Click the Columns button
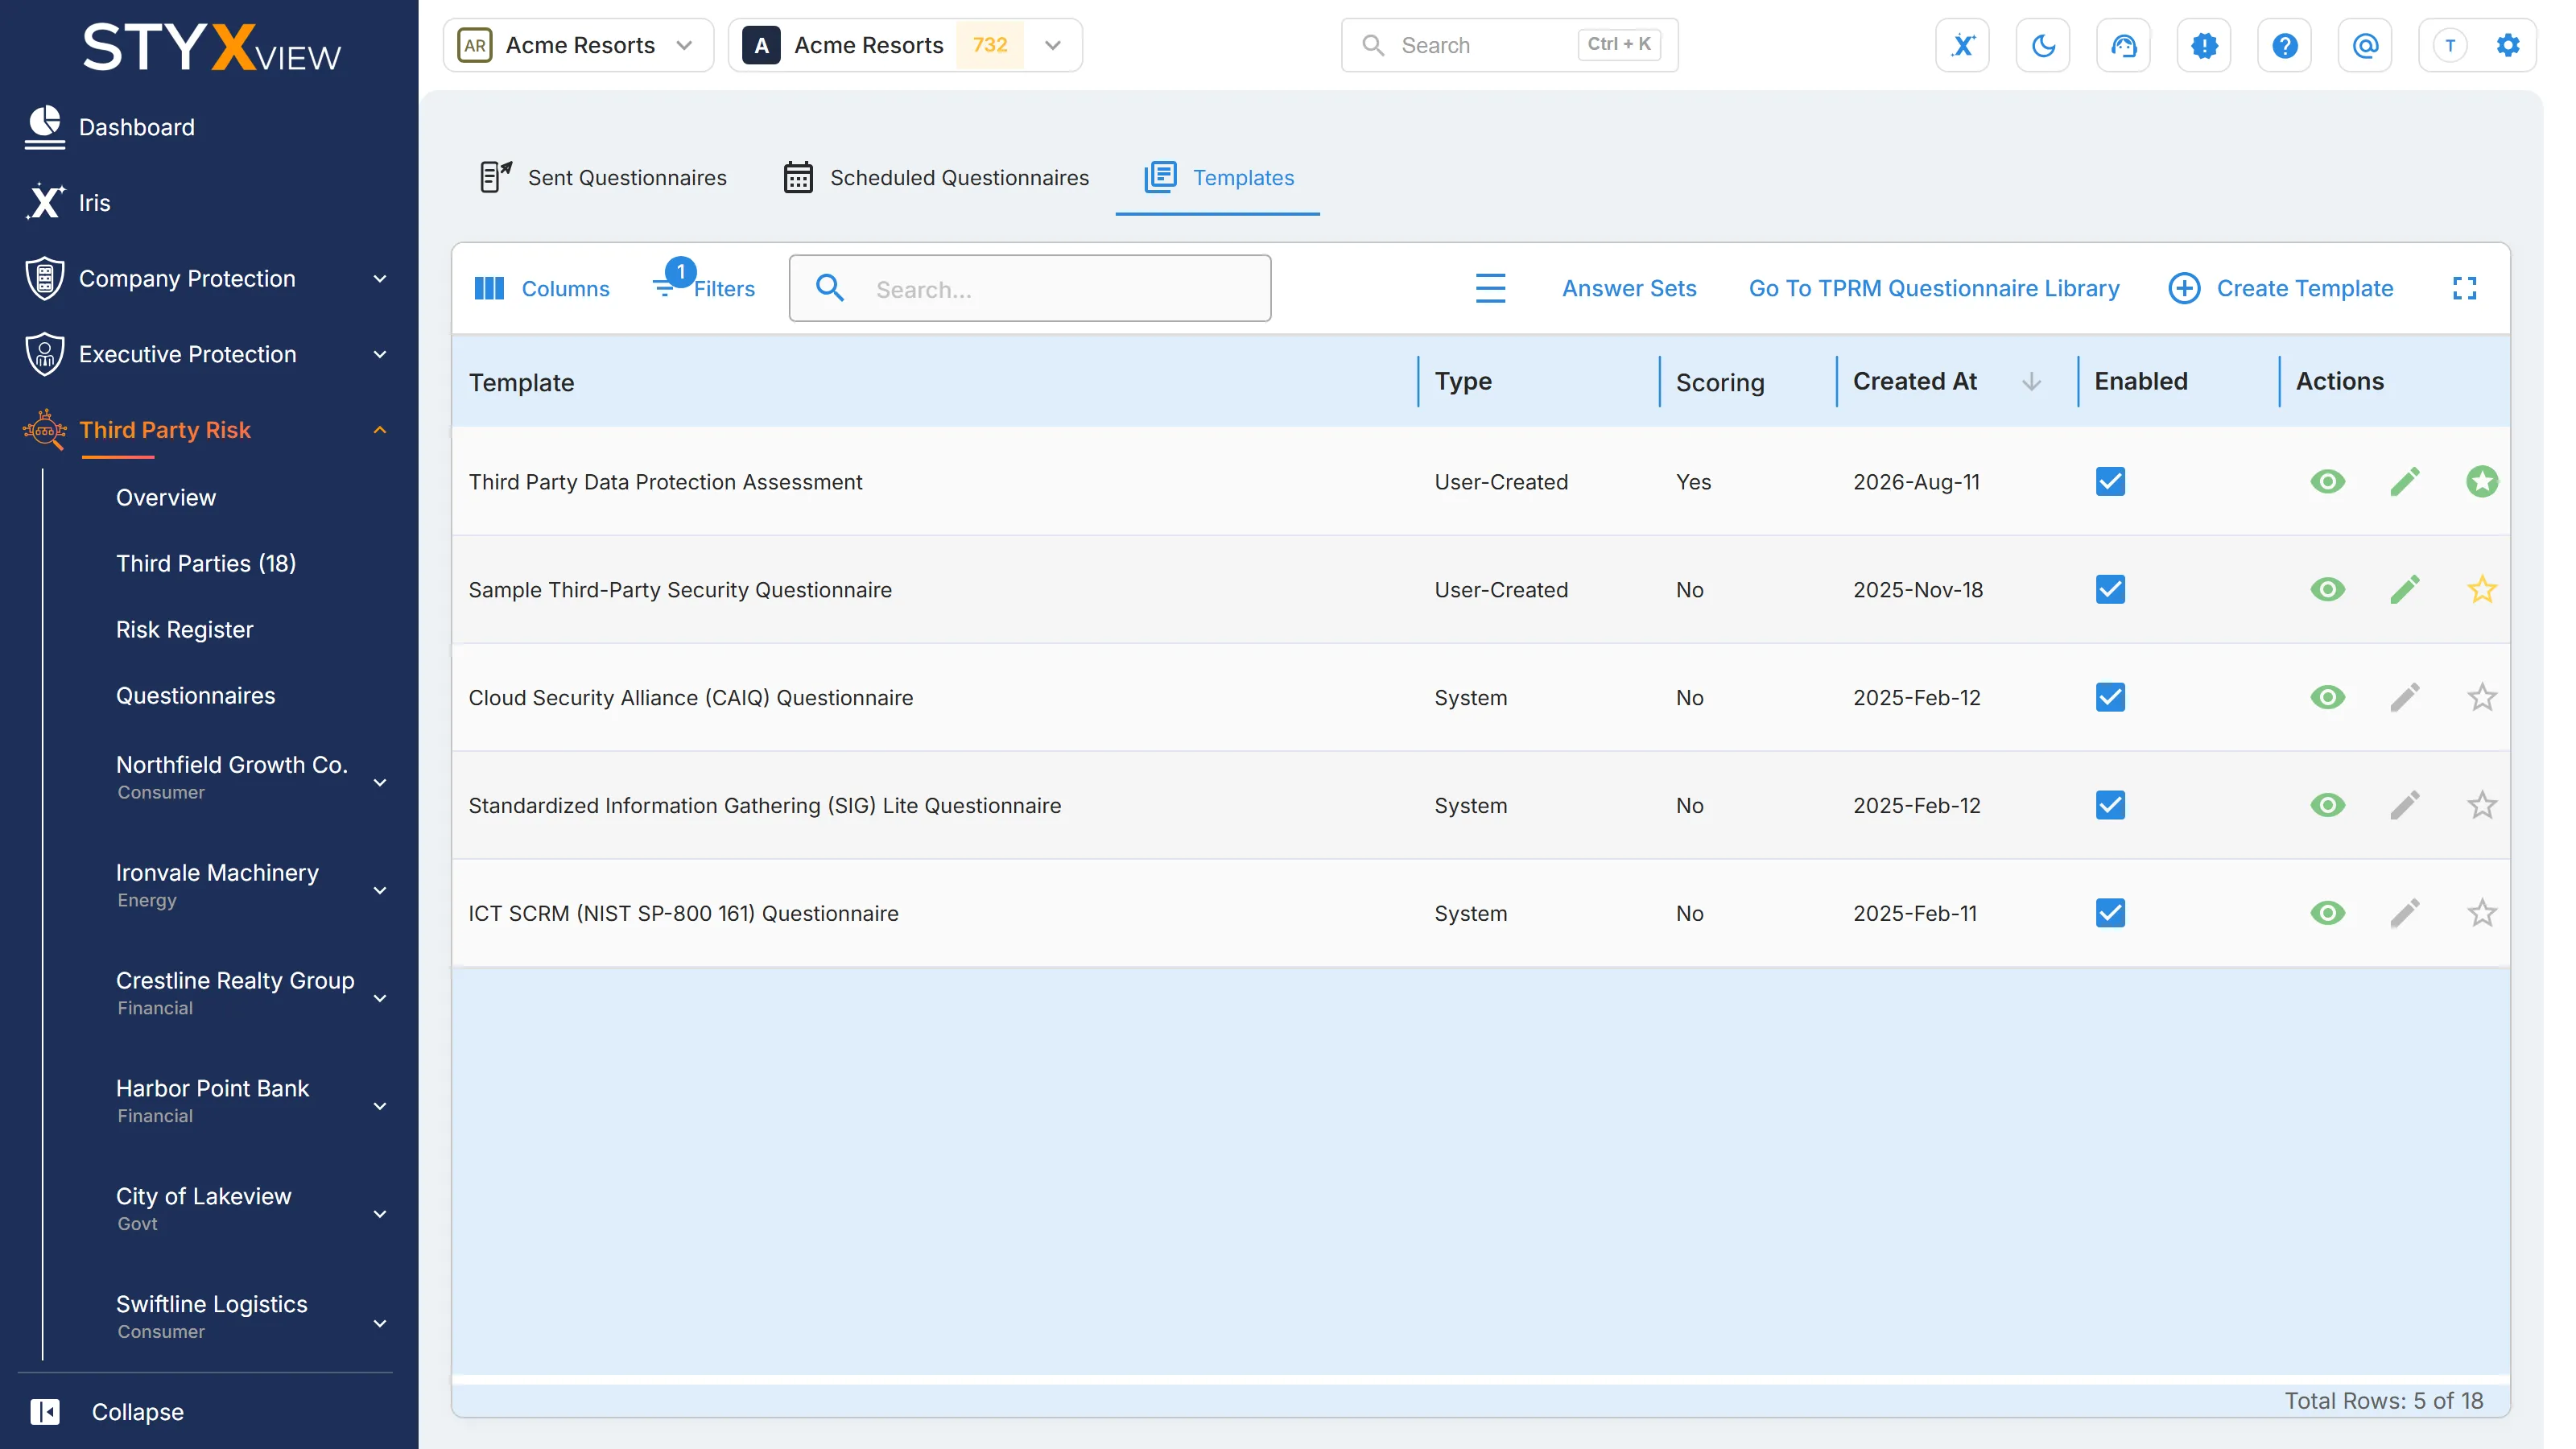The height and width of the screenshot is (1449, 2576). coord(541,289)
